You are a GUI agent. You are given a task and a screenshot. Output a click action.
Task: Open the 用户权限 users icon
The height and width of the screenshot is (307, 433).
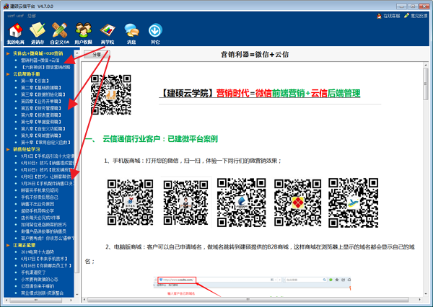(x=83, y=33)
